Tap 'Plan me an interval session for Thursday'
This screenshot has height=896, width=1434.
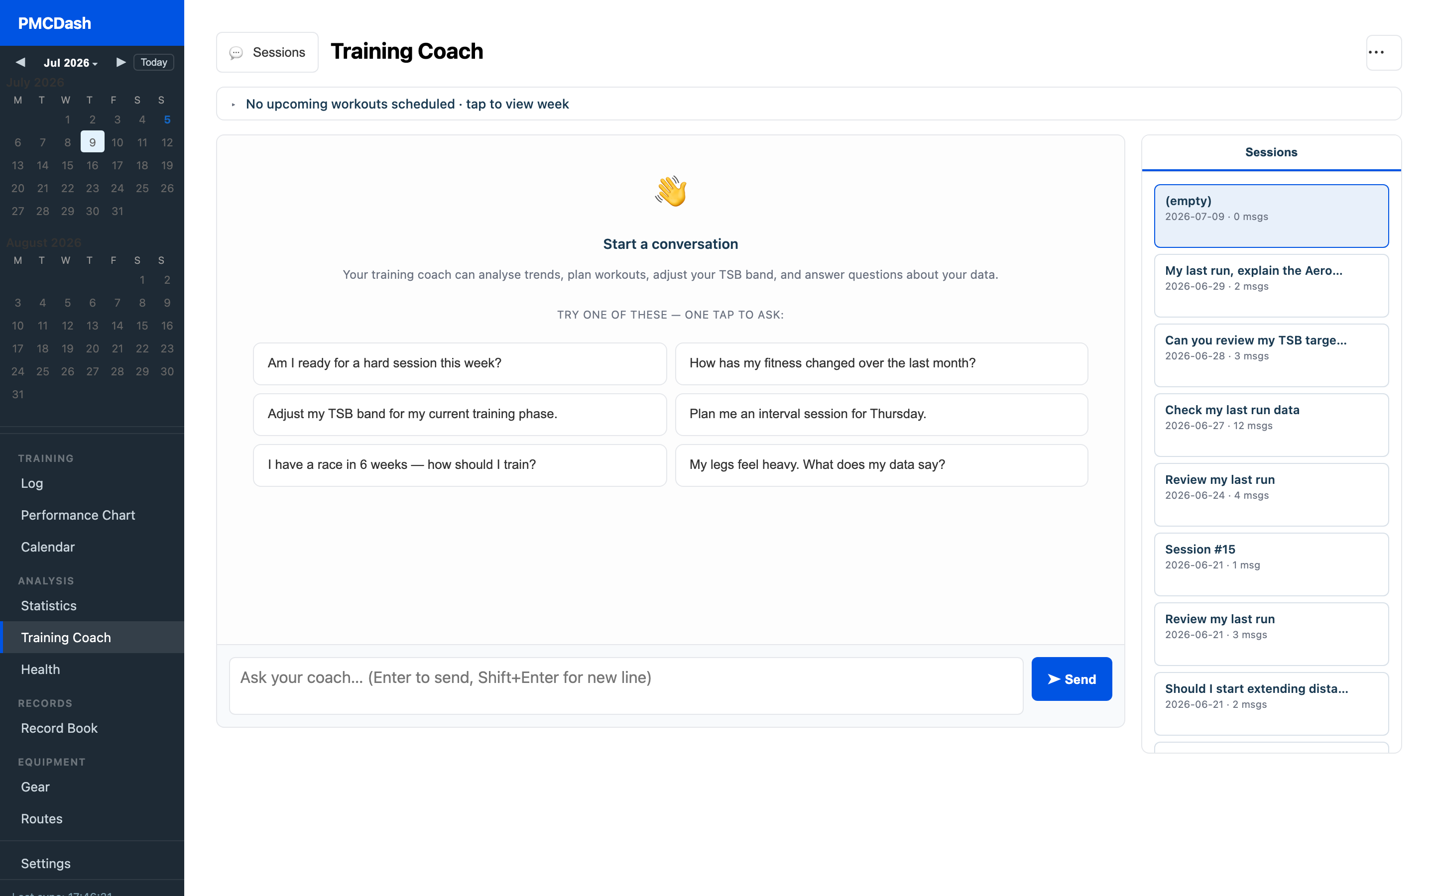(881, 414)
